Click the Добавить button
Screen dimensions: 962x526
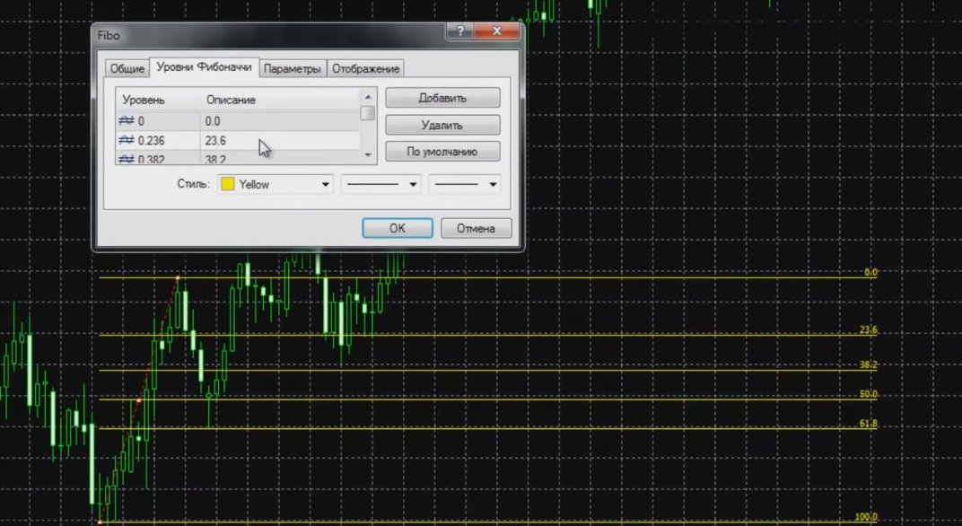[x=442, y=98]
